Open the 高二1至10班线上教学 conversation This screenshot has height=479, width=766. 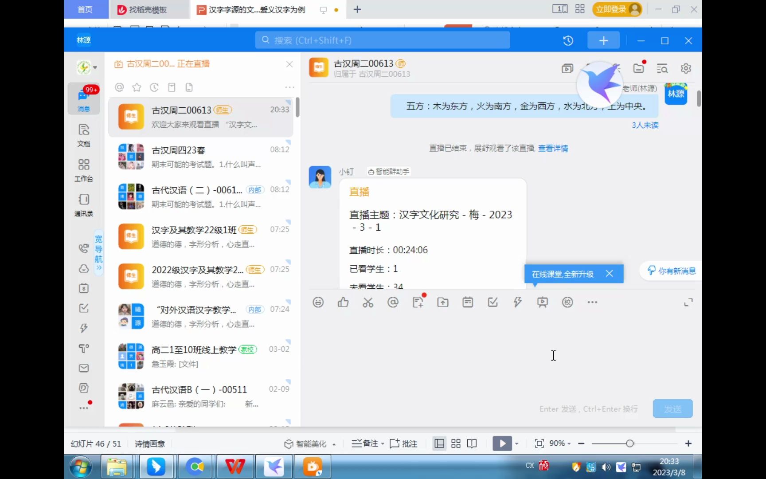point(201,357)
